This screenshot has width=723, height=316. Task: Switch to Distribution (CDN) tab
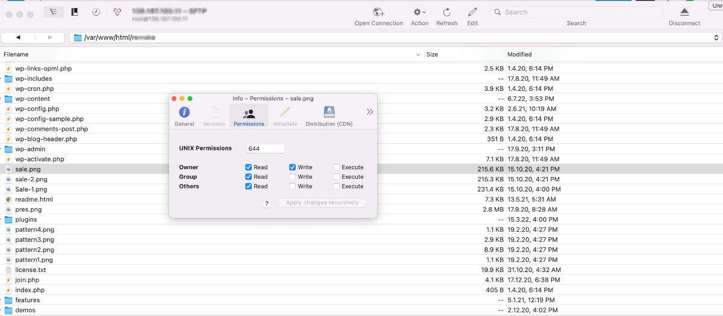[329, 116]
